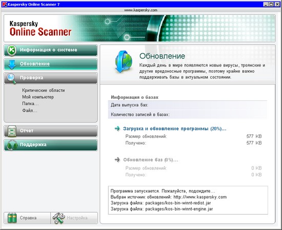This screenshot has height=230, width=282.
Task: Click the Kaspersky Online Scanner banner logo
Action: [x=41, y=28]
